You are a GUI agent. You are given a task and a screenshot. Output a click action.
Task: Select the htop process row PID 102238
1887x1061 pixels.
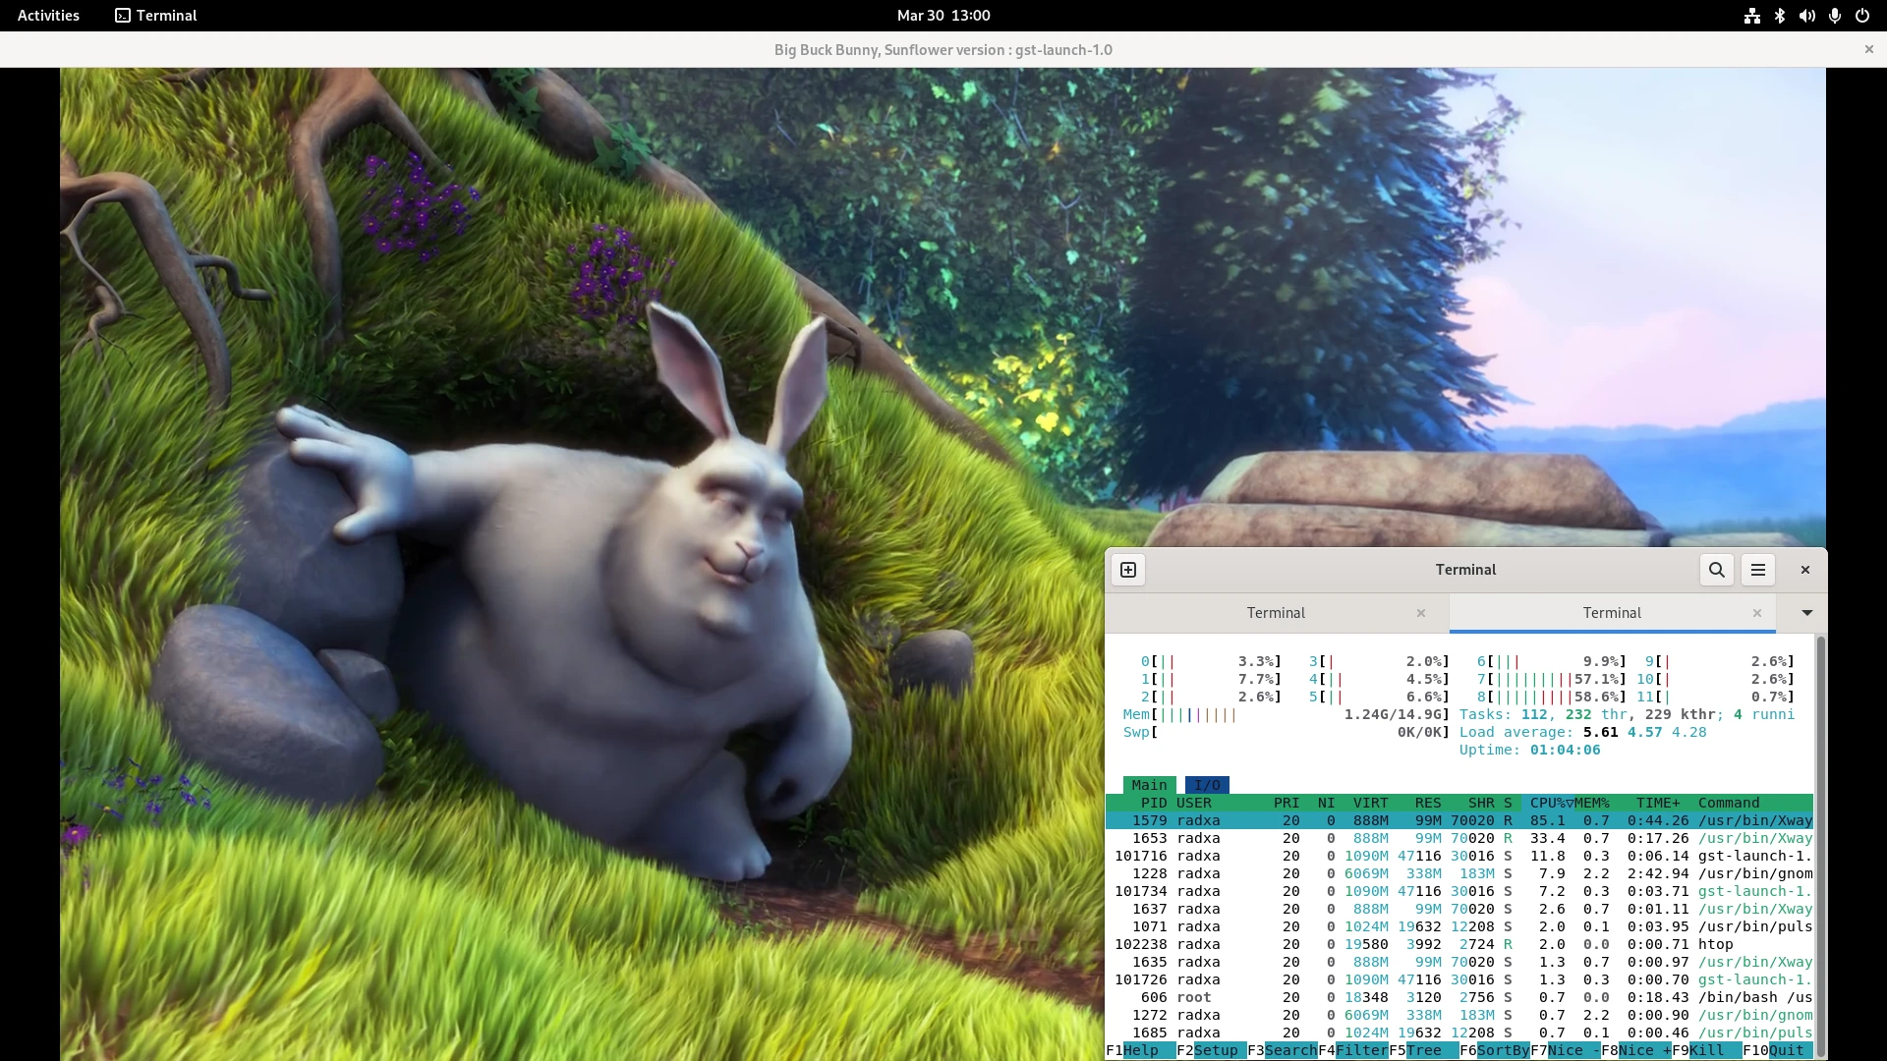point(1459,944)
